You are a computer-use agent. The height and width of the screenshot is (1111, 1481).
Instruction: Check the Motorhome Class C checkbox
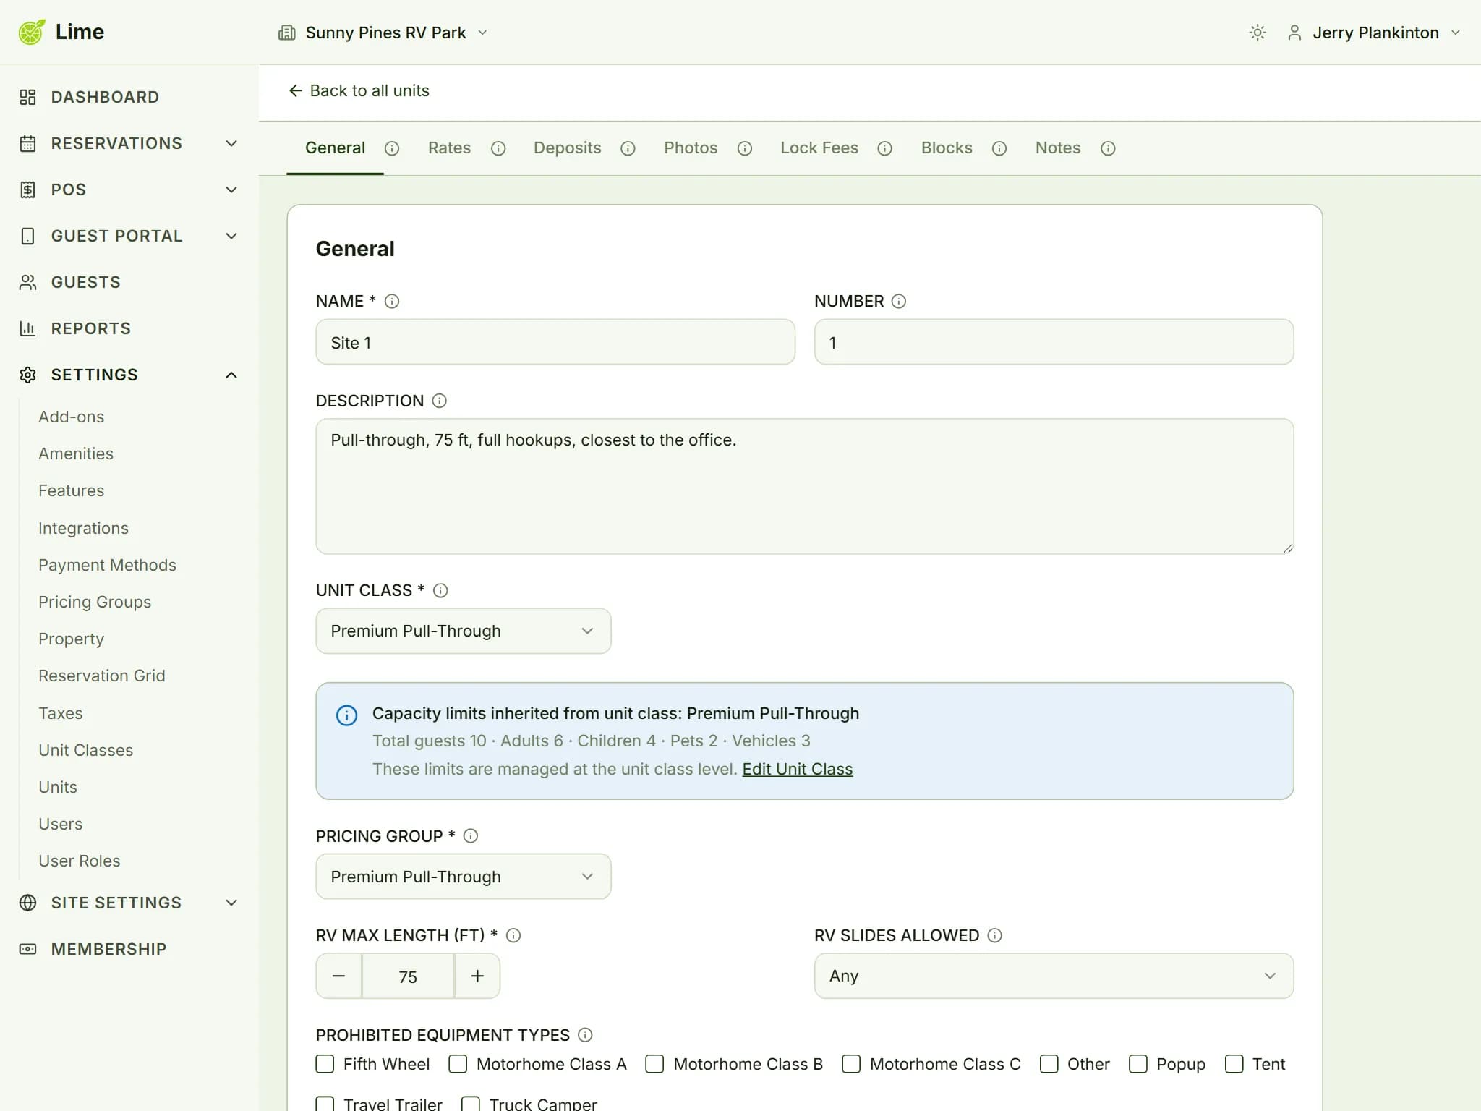point(851,1064)
